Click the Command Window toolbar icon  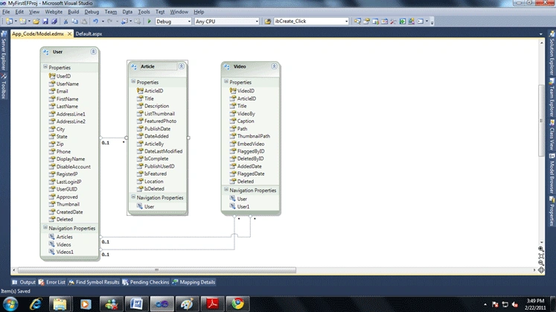[x=421, y=22]
